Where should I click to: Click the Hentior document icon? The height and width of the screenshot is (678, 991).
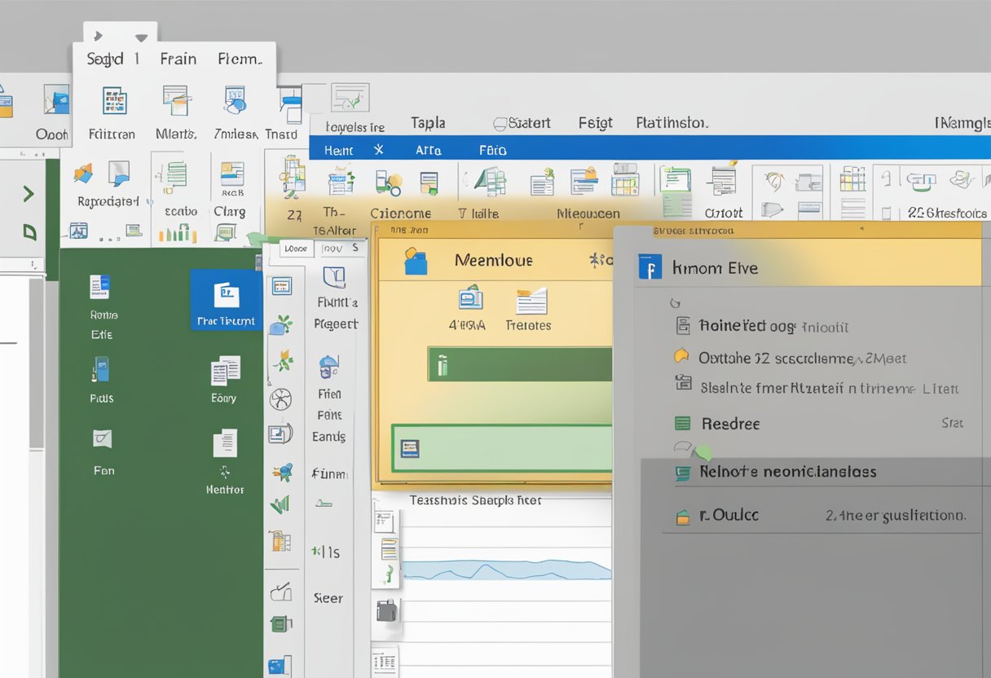(225, 444)
